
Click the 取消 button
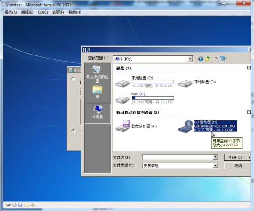tap(238, 166)
